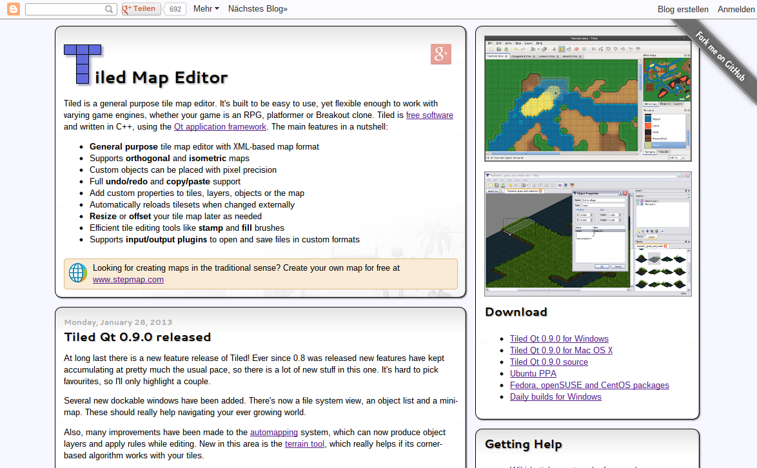Viewport: 757px width, 468px height.
Task: Click the Blogger logo icon
Action: (x=14, y=8)
